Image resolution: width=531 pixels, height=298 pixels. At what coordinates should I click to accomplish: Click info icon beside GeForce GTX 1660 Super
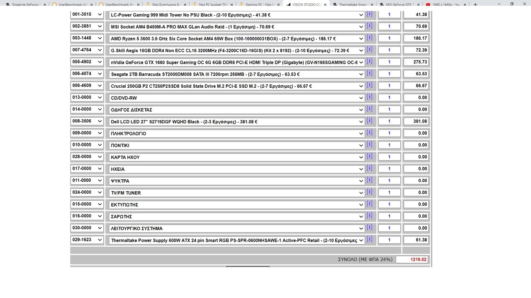point(369,61)
